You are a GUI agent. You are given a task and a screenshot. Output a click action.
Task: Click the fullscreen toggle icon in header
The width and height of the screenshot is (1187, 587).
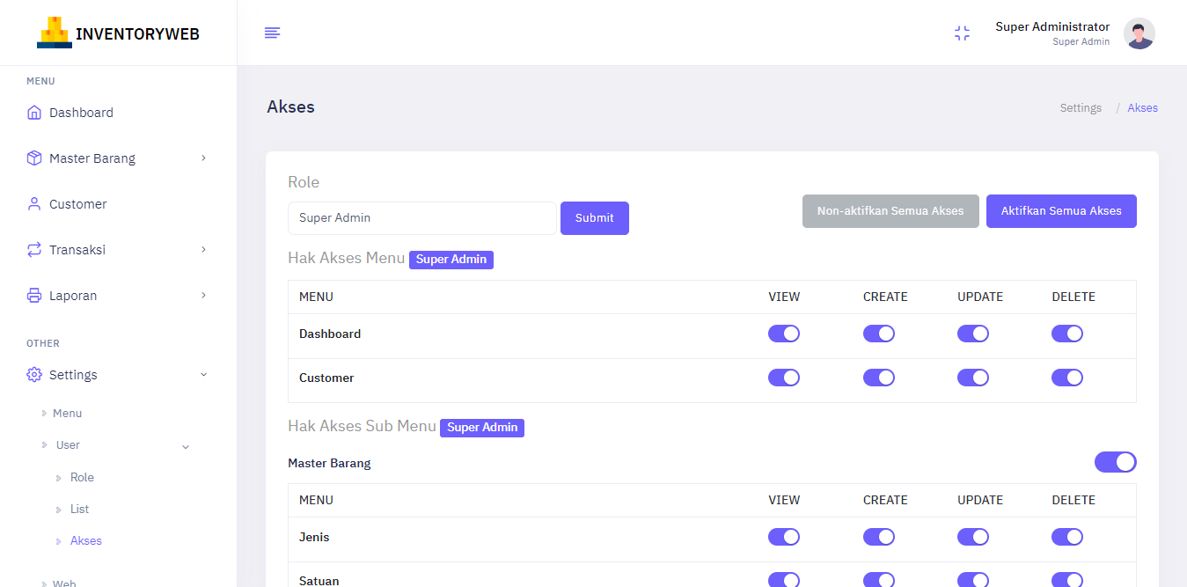click(x=962, y=33)
